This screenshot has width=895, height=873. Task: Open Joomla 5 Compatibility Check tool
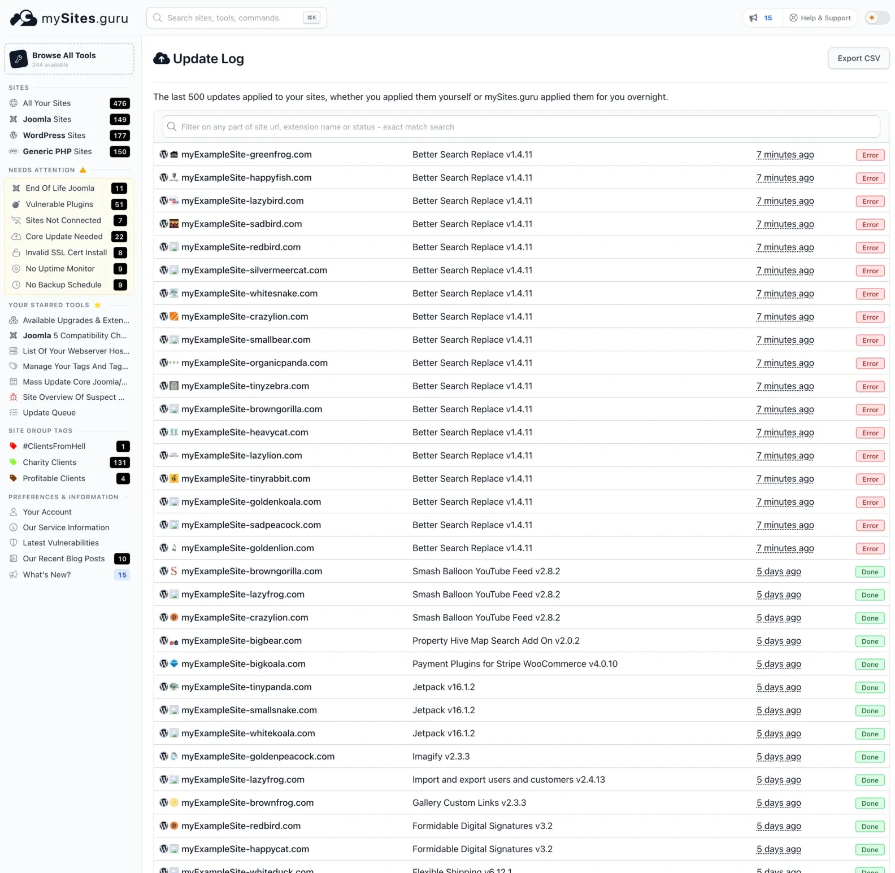(69, 335)
